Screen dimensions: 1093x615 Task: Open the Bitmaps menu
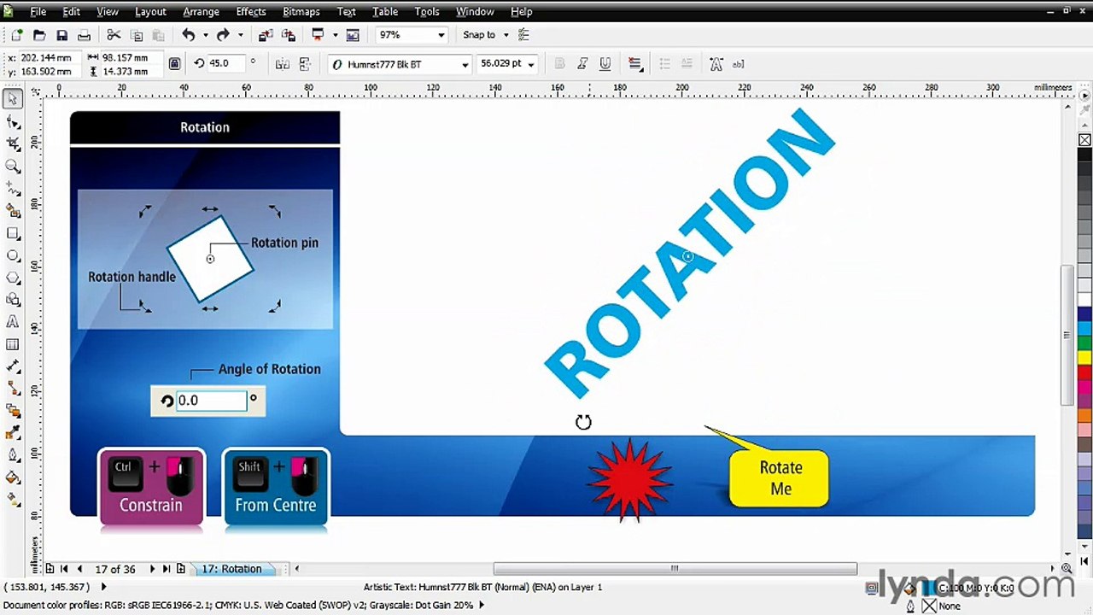coord(301,12)
